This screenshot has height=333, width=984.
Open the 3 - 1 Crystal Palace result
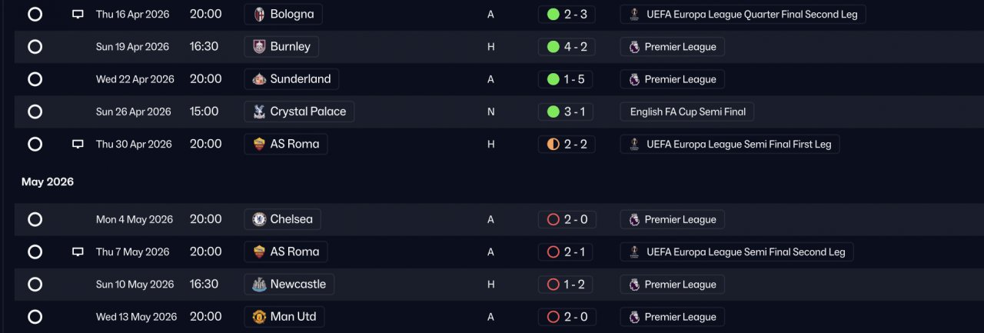click(x=567, y=112)
